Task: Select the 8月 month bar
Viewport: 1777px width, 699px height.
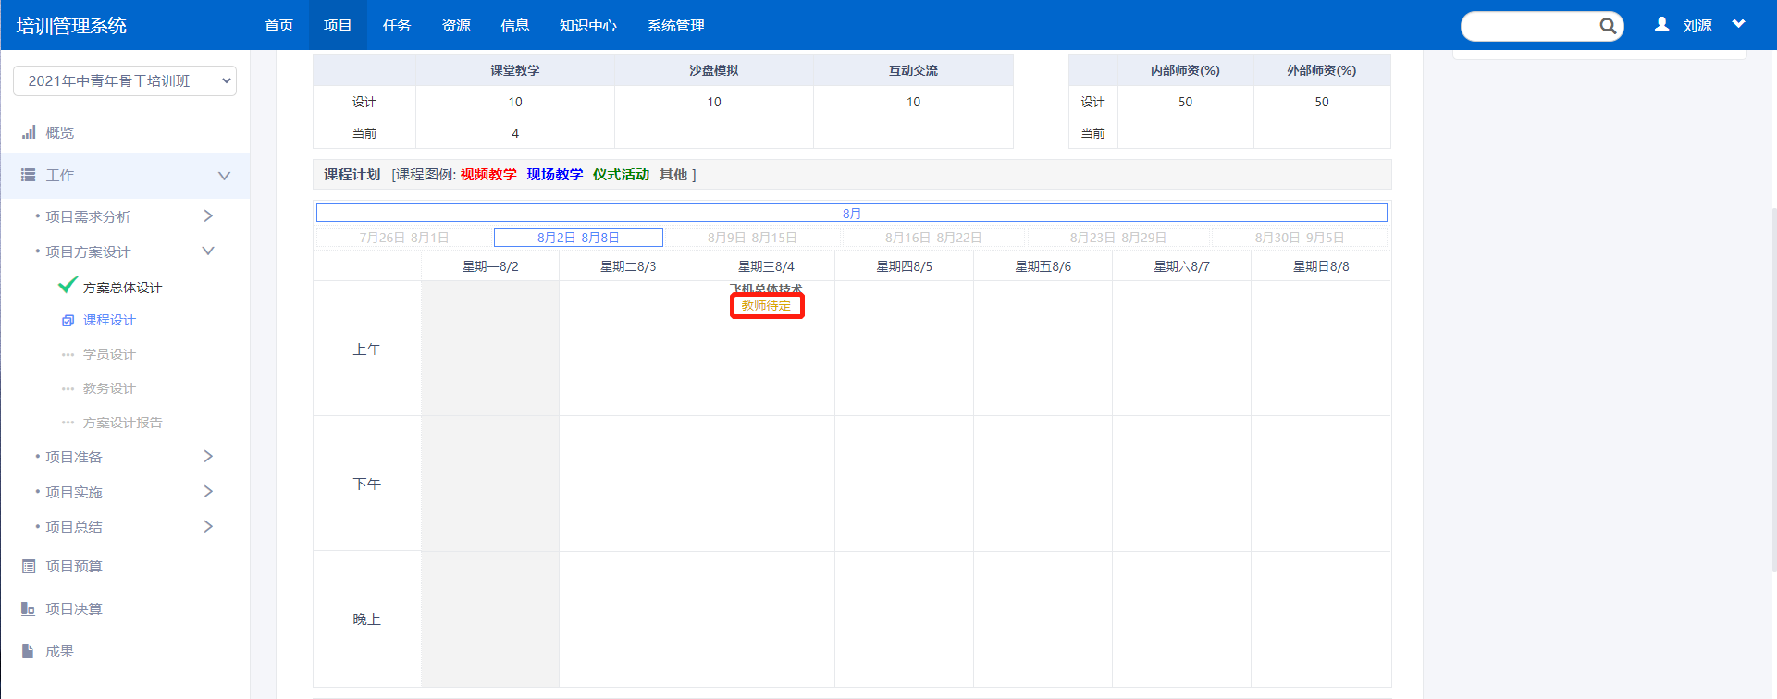Action: pyautogui.click(x=852, y=213)
